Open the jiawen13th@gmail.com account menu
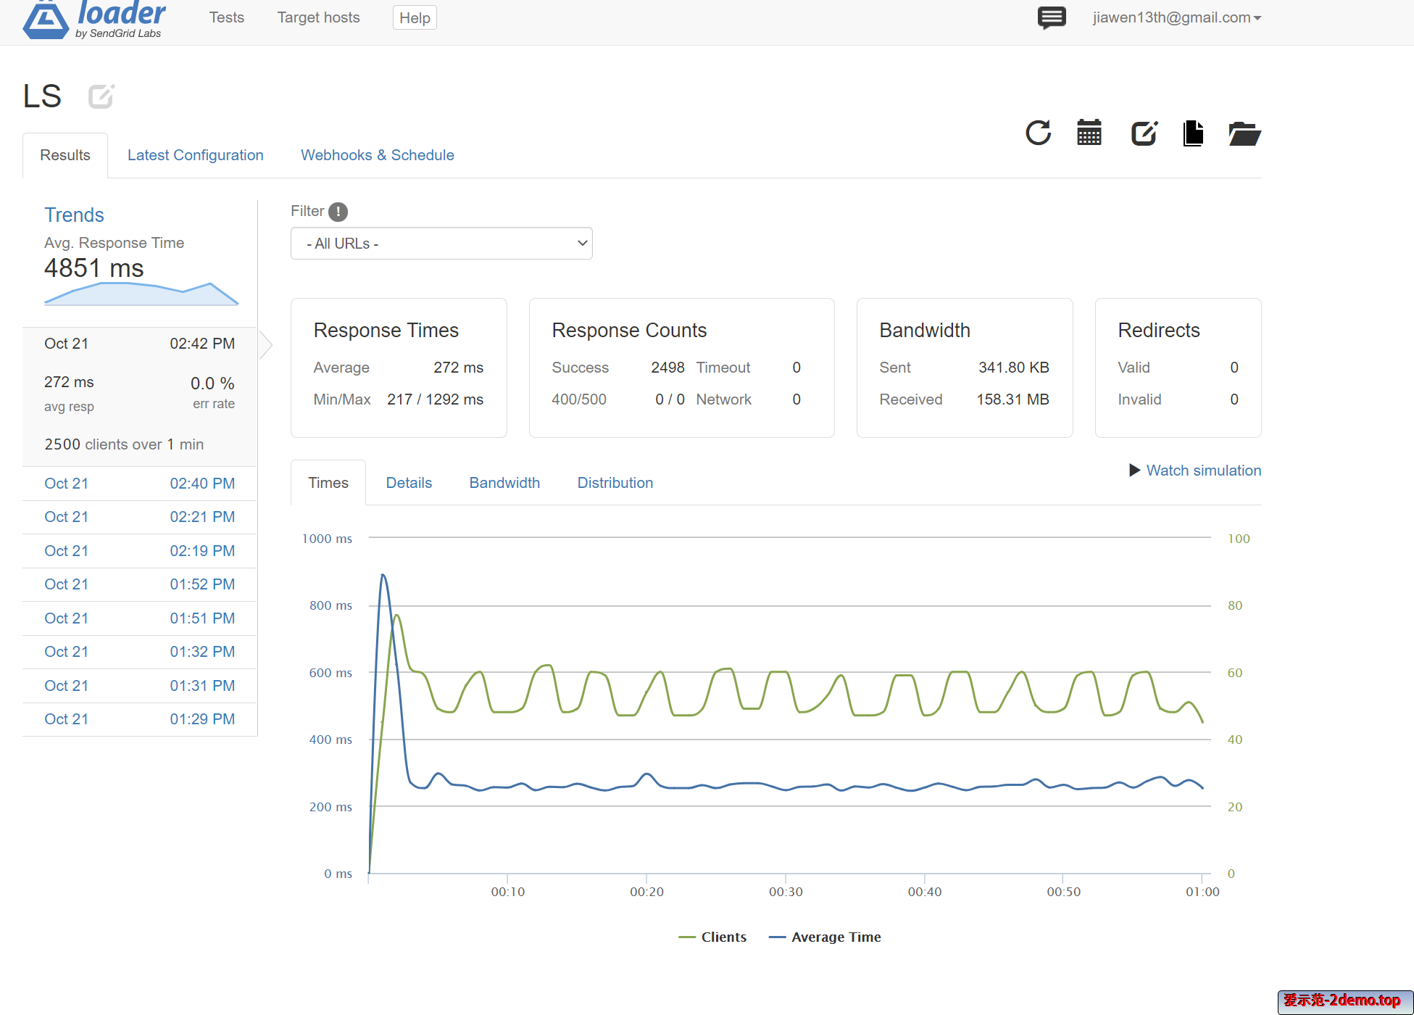This screenshot has height=1015, width=1414. point(1176,17)
